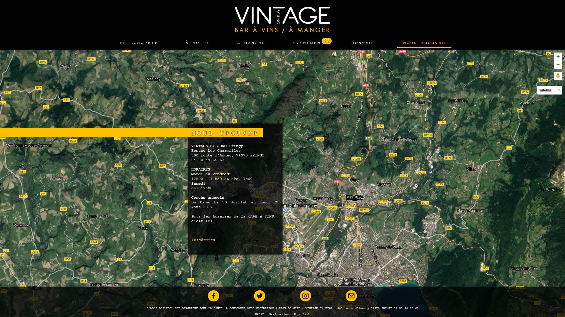
Task: Click the Choisy label on the map
Action: [x=245, y=66]
